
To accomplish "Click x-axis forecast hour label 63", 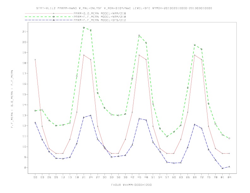I will pyautogui.click(x=181, y=177).
